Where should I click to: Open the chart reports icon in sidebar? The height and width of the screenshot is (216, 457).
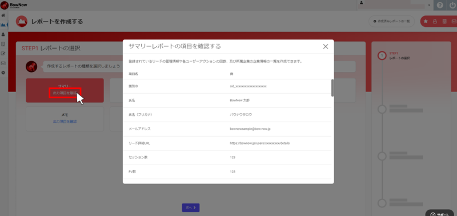[3, 25]
